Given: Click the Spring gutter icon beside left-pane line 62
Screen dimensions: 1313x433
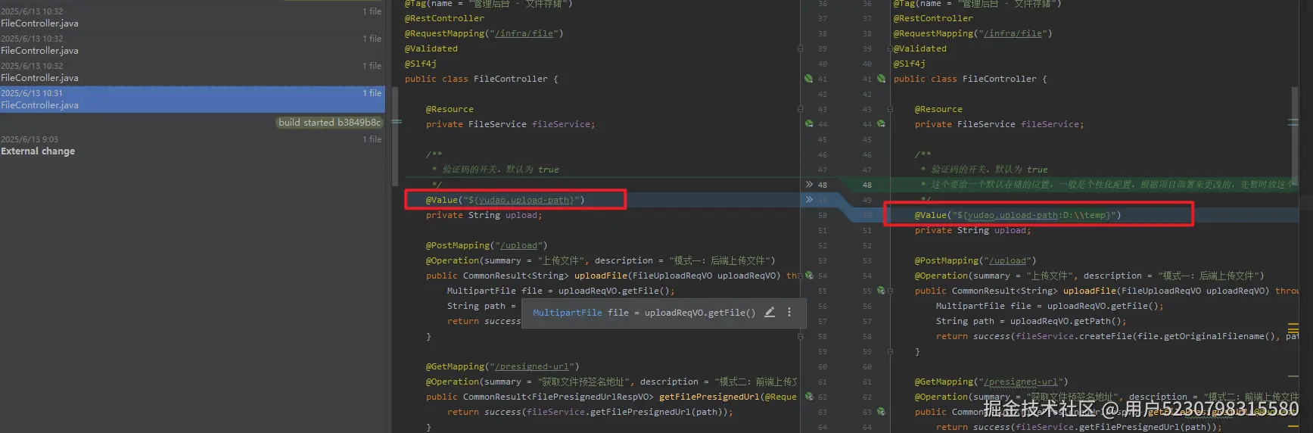Looking at the screenshot, I should [x=808, y=397].
